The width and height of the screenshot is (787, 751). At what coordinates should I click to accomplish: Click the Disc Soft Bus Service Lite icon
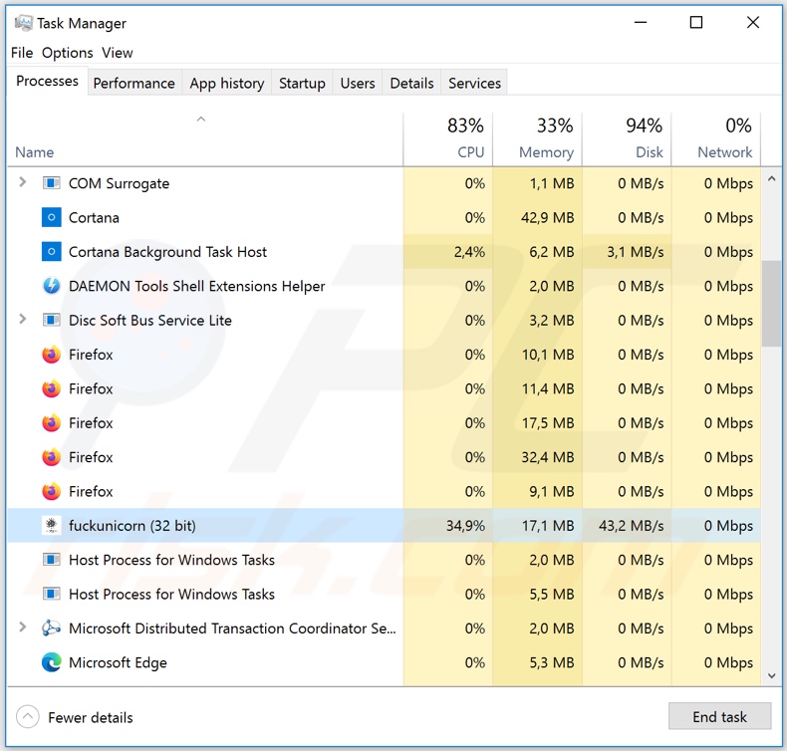click(x=51, y=320)
